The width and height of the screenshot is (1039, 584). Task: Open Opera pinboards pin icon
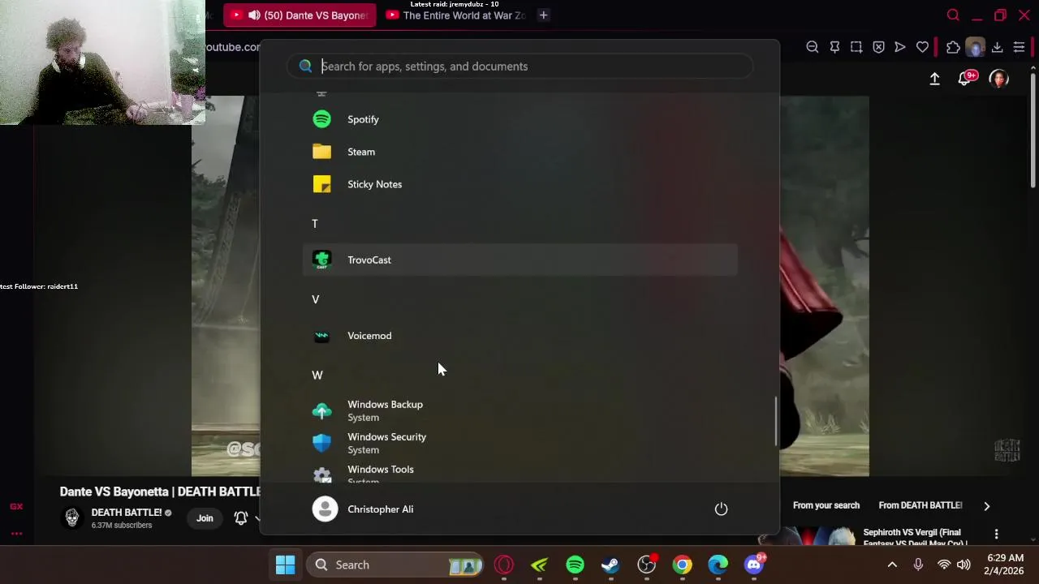click(x=834, y=47)
